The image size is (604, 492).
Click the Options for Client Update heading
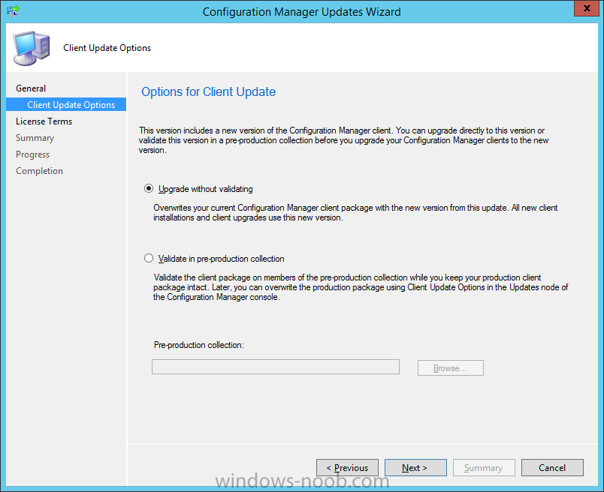(208, 92)
